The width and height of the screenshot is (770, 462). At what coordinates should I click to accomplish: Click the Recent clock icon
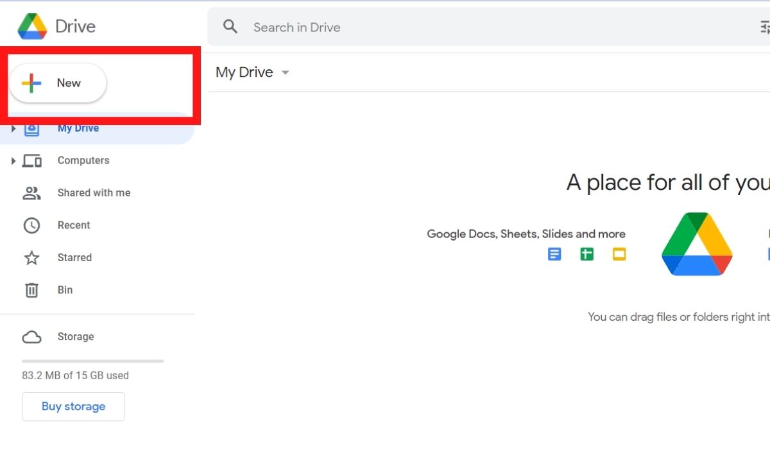pyautogui.click(x=31, y=225)
